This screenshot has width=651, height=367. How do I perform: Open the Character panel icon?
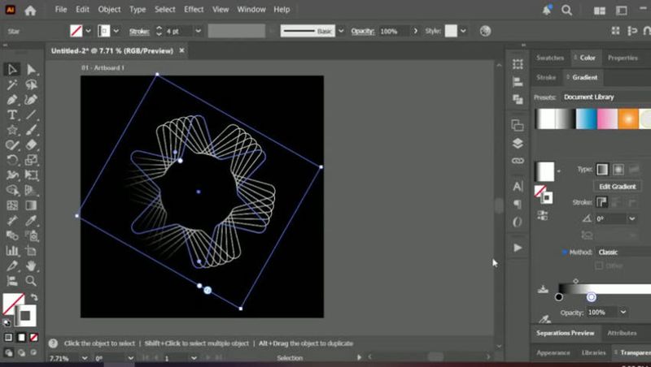(x=518, y=187)
